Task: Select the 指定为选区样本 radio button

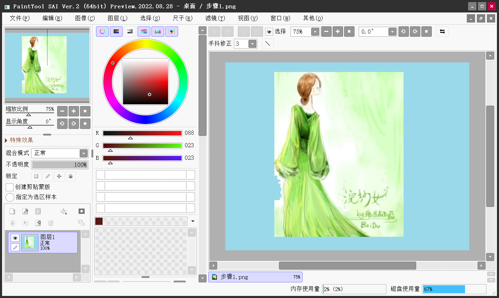Action: [x=10, y=197]
